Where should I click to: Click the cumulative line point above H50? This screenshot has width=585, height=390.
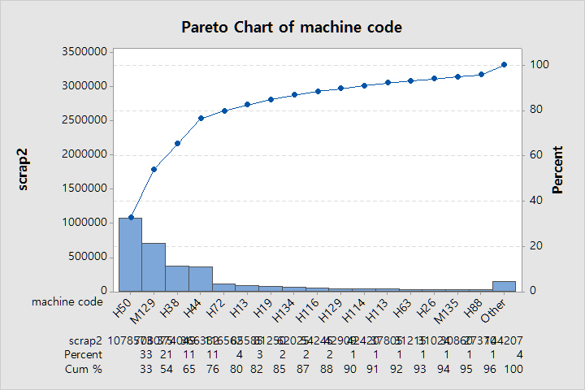point(131,217)
